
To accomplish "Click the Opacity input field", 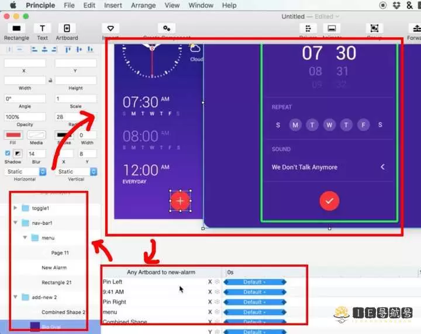I will tap(25, 117).
